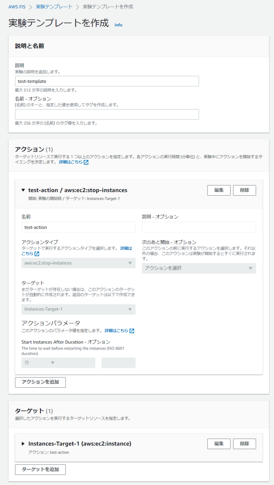Click 編集 button for Instances-Target-1
The image size is (274, 485).
click(219, 444)
